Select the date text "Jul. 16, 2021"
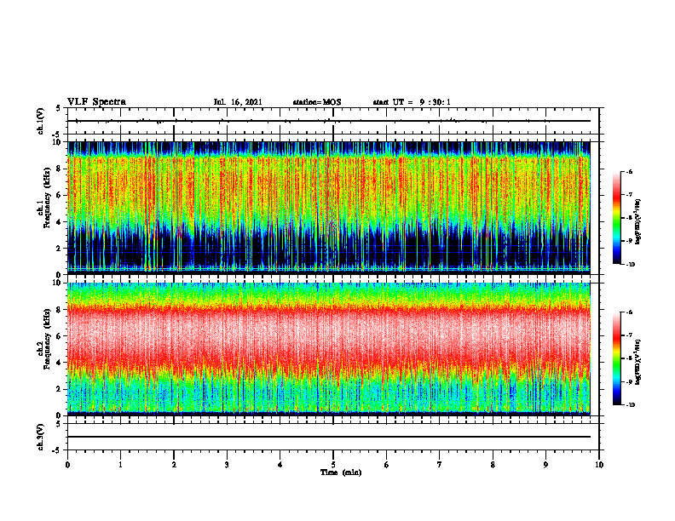This screenshot has width=675, height=521. tap(238, 102)
